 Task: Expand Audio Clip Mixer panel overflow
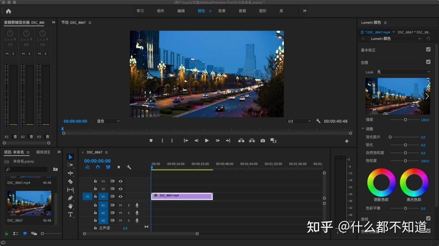click(x=54, y=22)
